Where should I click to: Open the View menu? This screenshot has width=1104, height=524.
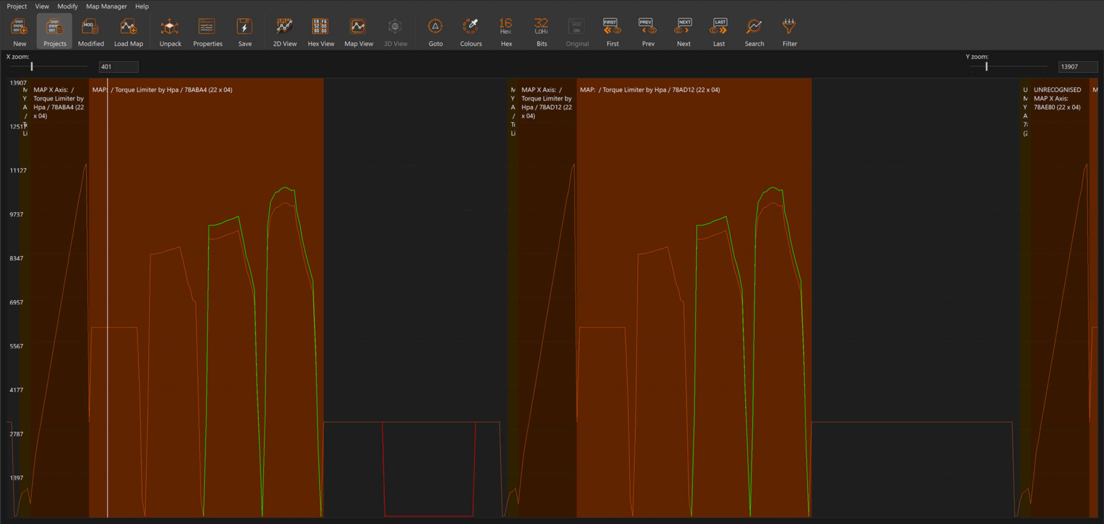41,6
